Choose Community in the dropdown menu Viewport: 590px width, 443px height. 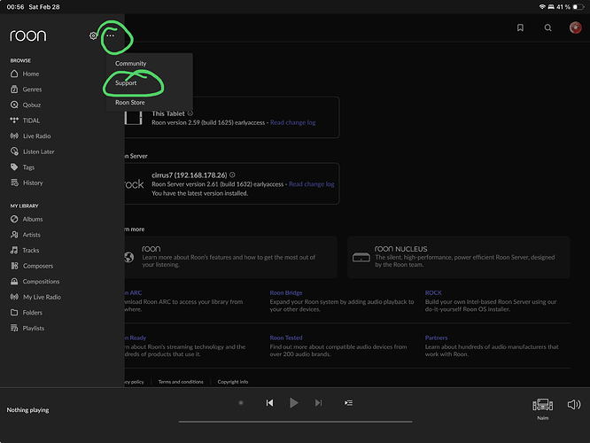tap(130, 64)
